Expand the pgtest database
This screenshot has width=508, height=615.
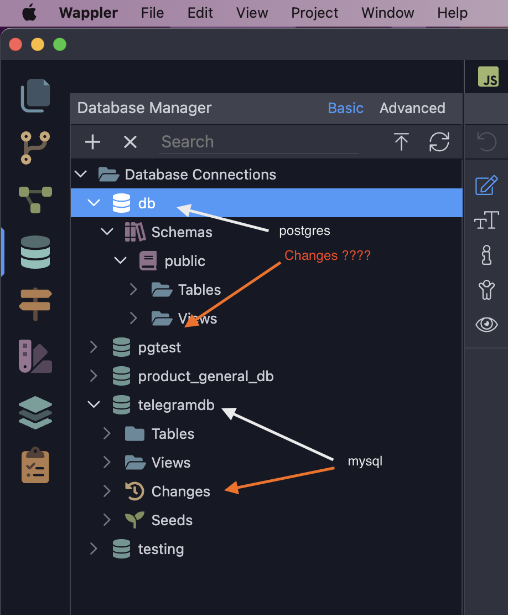point(94,347)
